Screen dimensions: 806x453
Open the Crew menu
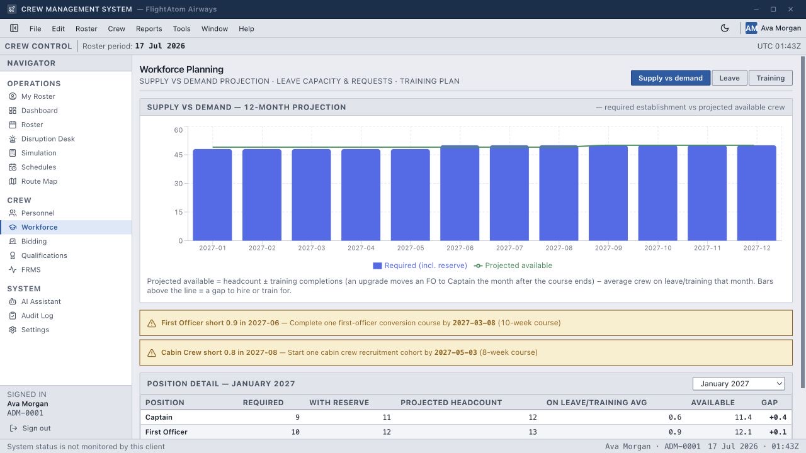point(116,28)
